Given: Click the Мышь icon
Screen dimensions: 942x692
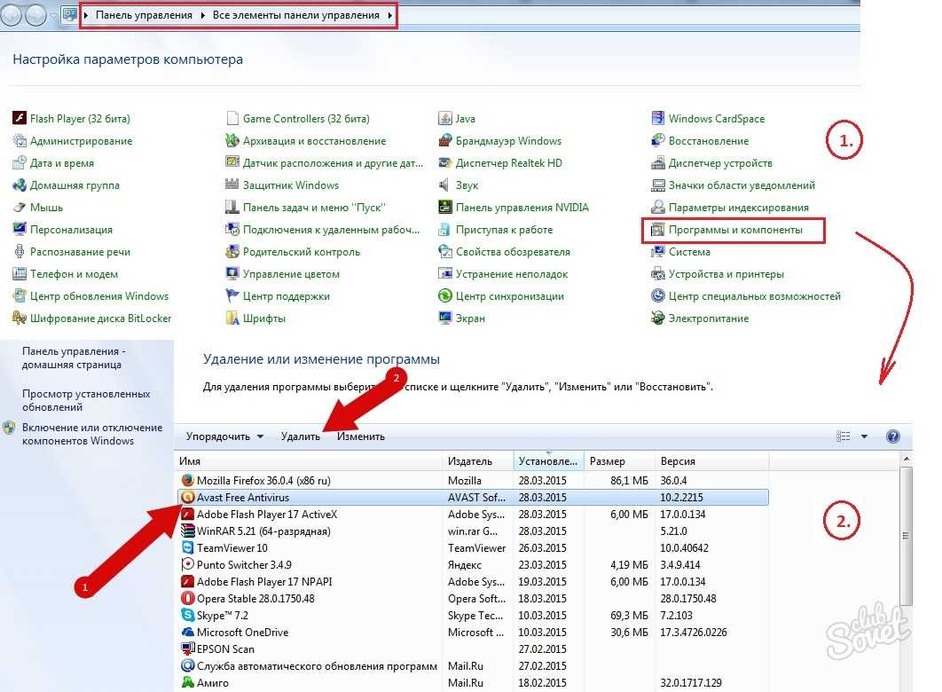Looking at the screenshot, I should click(20, 208).
